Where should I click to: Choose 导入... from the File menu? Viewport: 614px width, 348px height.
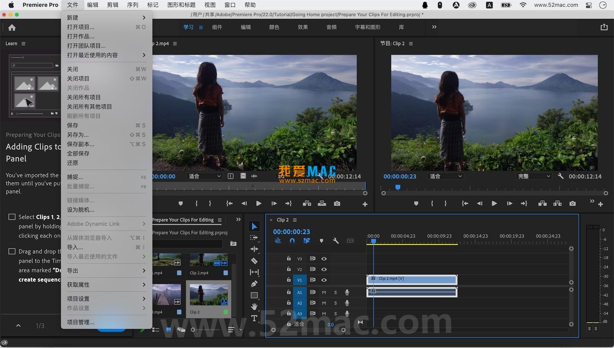coord(107,247)
